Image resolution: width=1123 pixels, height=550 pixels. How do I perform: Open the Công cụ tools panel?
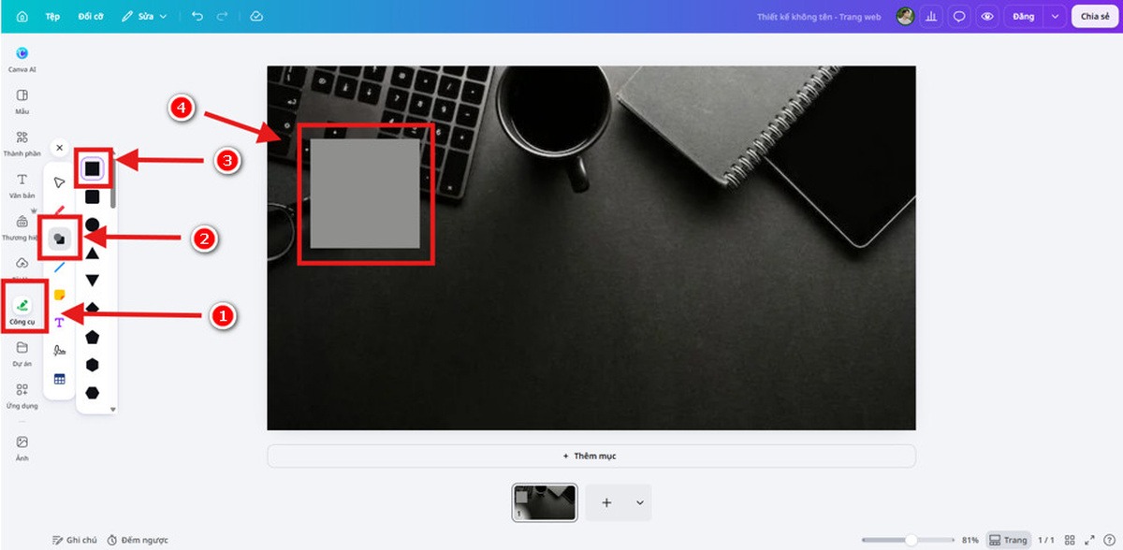tap(22, 311)
